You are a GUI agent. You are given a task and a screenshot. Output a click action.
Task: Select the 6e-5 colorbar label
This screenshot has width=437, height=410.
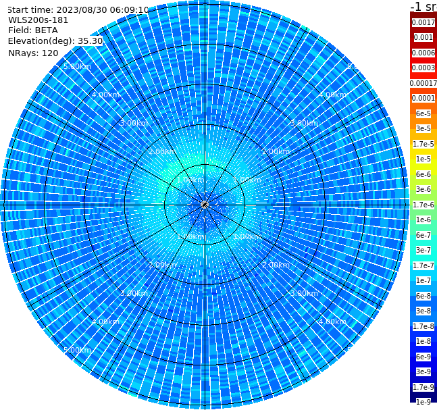click(x=423, y=113)
